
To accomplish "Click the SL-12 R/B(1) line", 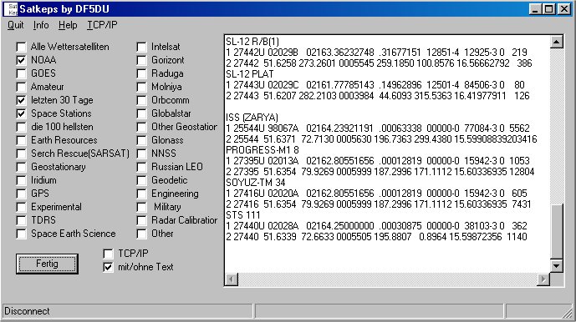I will [x=252, y=42].
